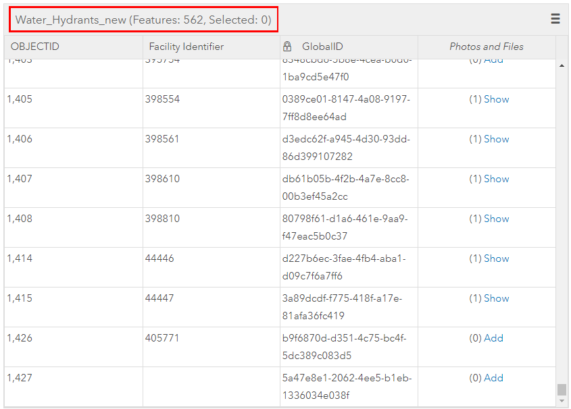The width and height of the screenshot is (571, 409).
Task: Click Show link for row 1,406
Action: point(497,139)
